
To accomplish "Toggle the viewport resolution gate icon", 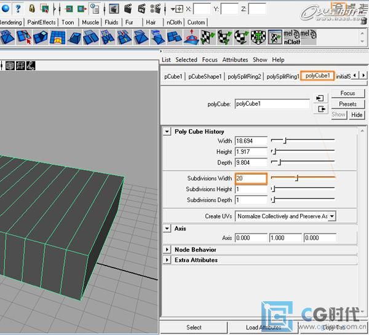I will pyautogui.click(x=20, y=66).
